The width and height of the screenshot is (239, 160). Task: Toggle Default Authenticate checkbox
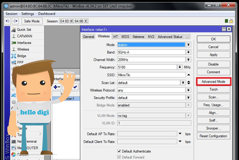coord(119,151)
